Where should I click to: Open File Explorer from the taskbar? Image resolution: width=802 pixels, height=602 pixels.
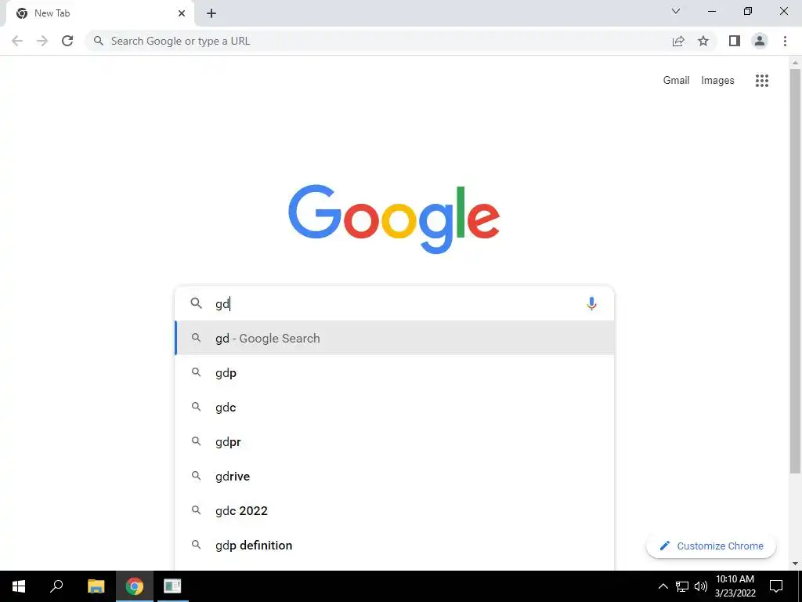point(96,586)
